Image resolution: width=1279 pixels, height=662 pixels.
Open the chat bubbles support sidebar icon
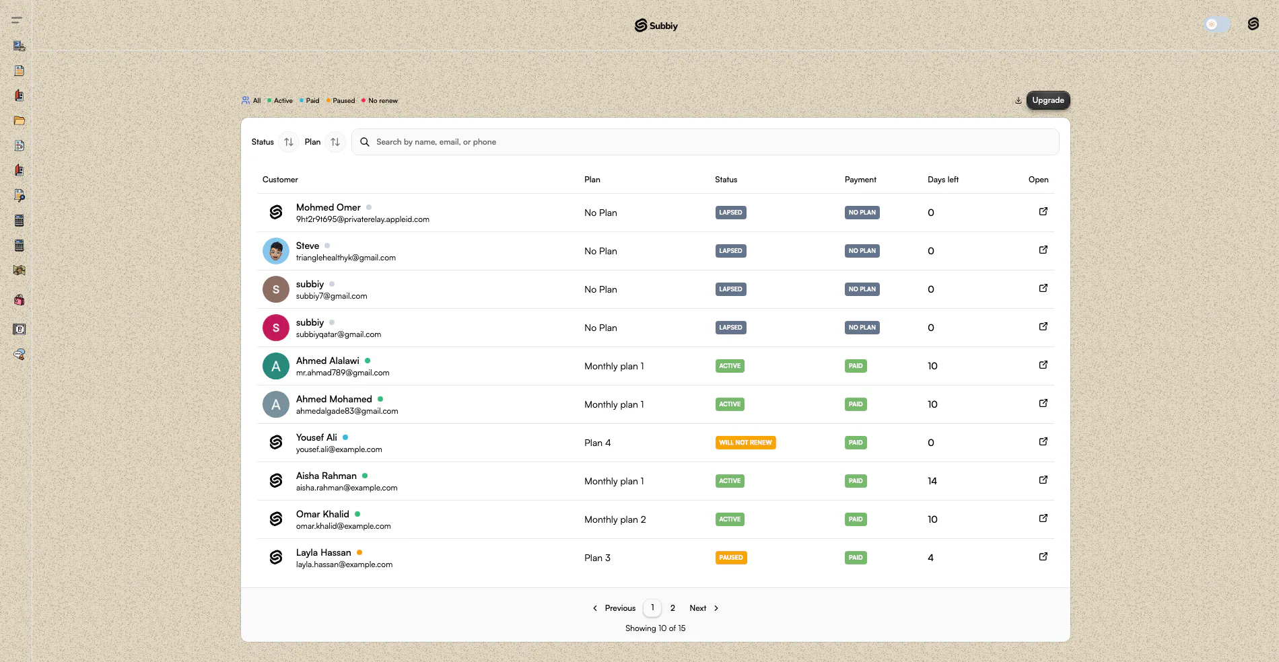pyautogui.click(x=20, y=354)
